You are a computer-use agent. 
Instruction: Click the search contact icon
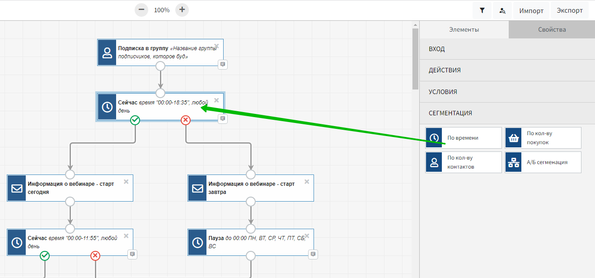click(x=502, y=10)
